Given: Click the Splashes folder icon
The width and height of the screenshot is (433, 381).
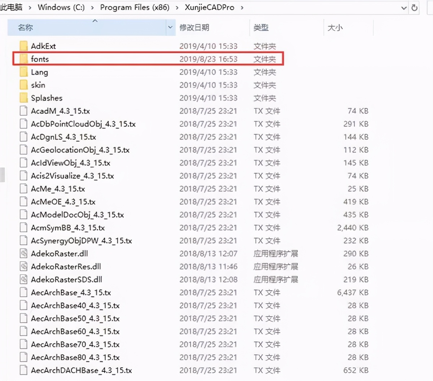Looking at the screenshot, I should (23, 98).
